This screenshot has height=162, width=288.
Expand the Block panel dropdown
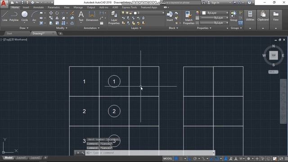(173, 28)
